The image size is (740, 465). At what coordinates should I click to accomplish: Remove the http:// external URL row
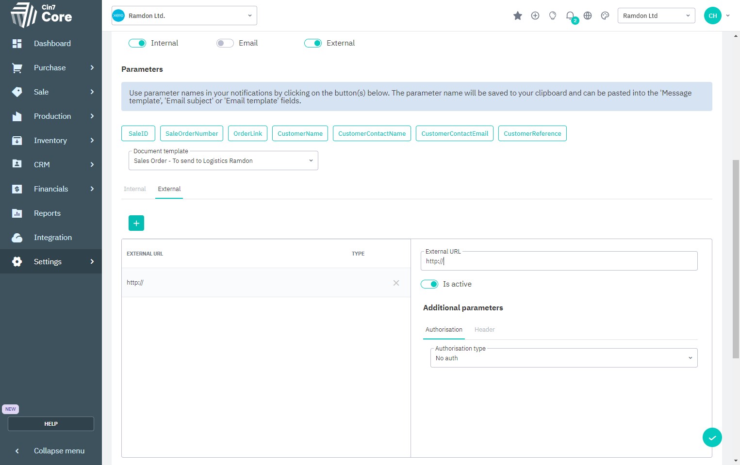pos(396,283)
